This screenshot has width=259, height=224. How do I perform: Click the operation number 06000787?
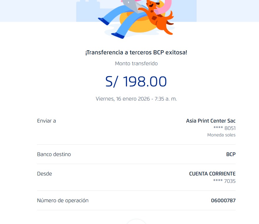(223, 200)
